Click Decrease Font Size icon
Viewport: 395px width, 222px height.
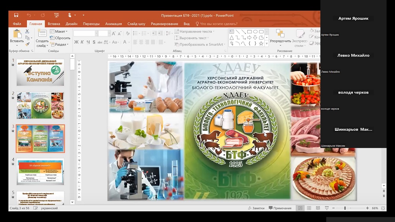pos(120,34)
